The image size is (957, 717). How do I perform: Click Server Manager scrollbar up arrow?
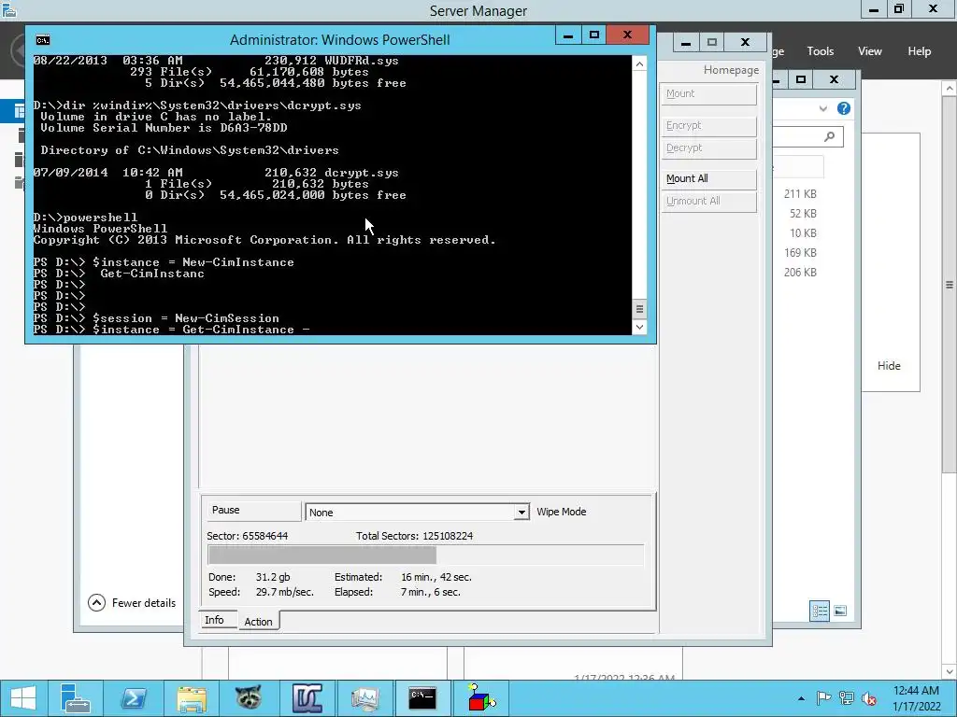950,89
